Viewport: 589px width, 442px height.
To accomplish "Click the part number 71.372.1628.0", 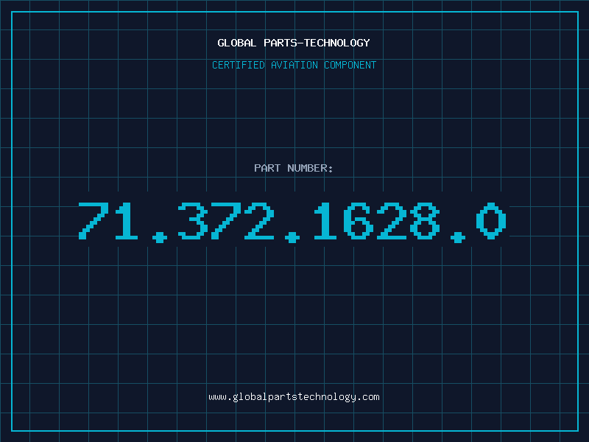I will pyautogui.click(x=292, y=222).
